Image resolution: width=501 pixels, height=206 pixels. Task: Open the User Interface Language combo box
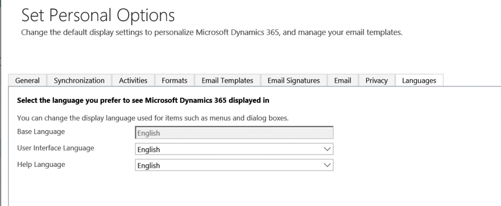230,149
